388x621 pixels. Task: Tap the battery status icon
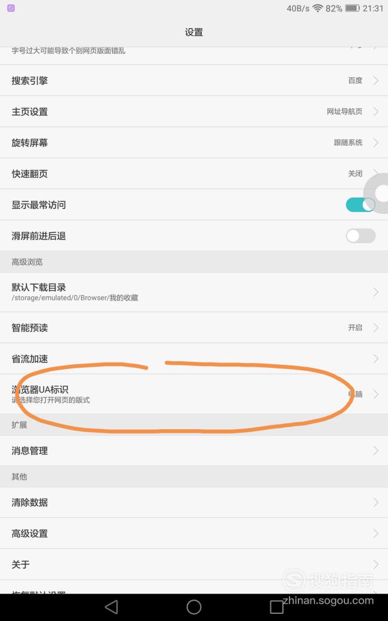(352, 8)
